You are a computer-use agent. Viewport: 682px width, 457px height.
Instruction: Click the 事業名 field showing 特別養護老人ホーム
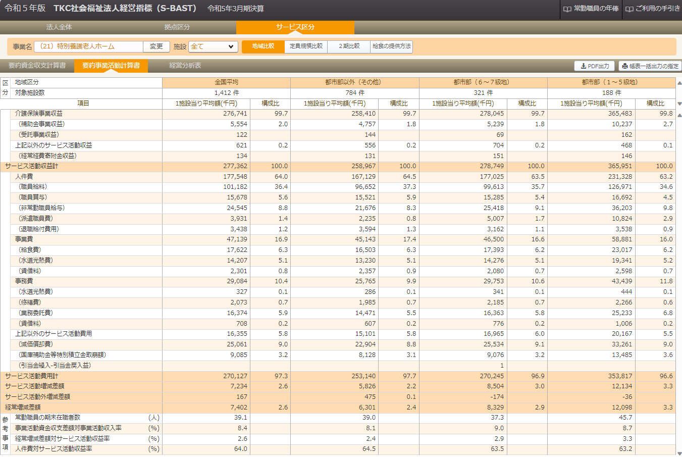[88, 46]
